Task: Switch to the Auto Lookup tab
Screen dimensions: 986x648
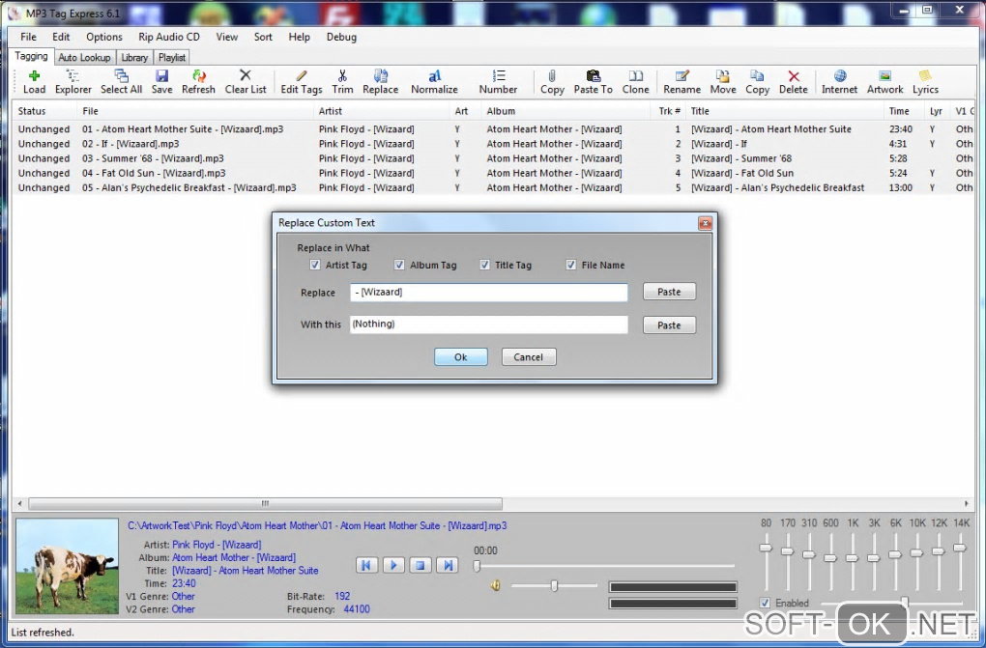Action: point(84,57)
